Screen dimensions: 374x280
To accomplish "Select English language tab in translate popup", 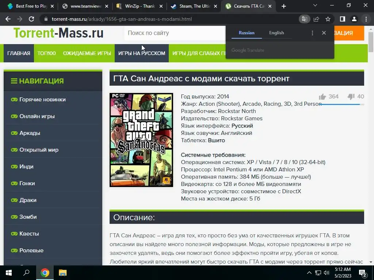I will point(276,33).
